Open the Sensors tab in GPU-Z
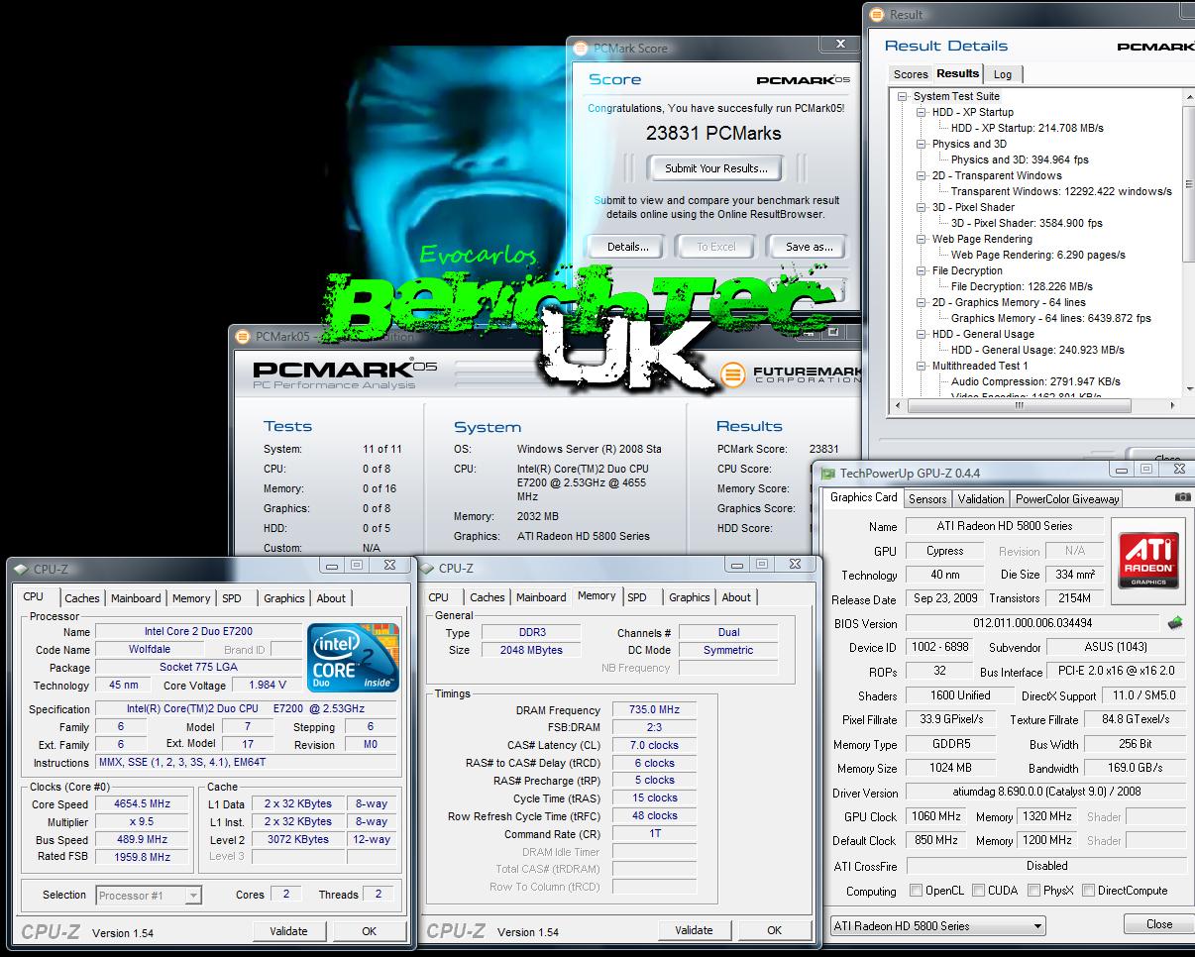This screenshot has width=1195, height=957. point(927,499)
